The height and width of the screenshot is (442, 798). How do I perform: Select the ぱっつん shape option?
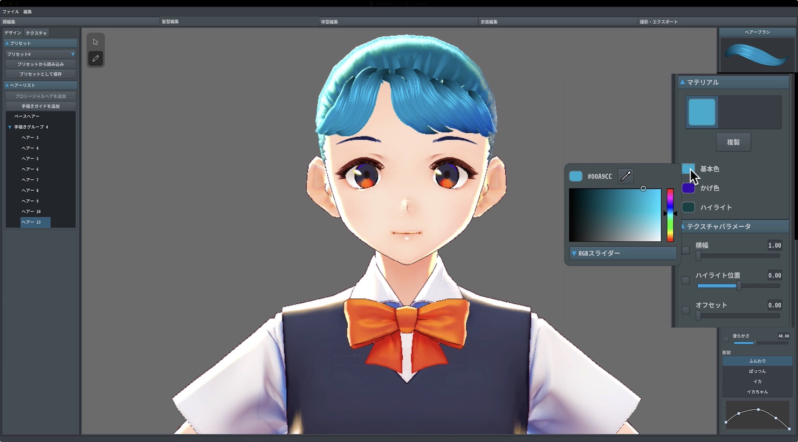click(757, 371)
